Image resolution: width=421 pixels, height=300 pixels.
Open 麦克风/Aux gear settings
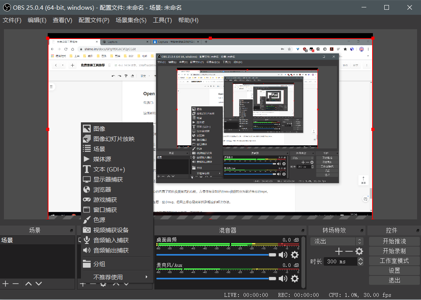point(294,279)
